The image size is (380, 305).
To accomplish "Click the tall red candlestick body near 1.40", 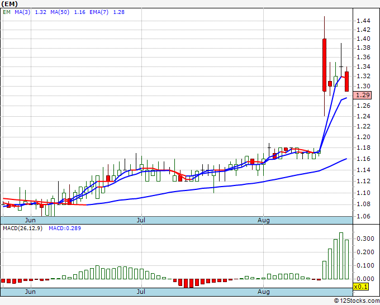I will coord(324,65).
